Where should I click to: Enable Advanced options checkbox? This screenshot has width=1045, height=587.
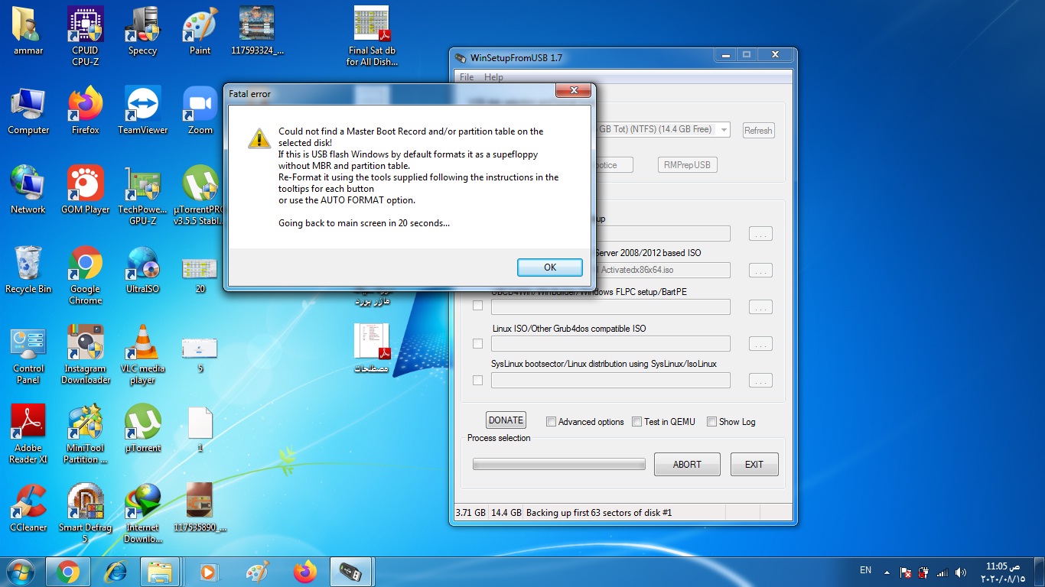[x=551, y=422]
